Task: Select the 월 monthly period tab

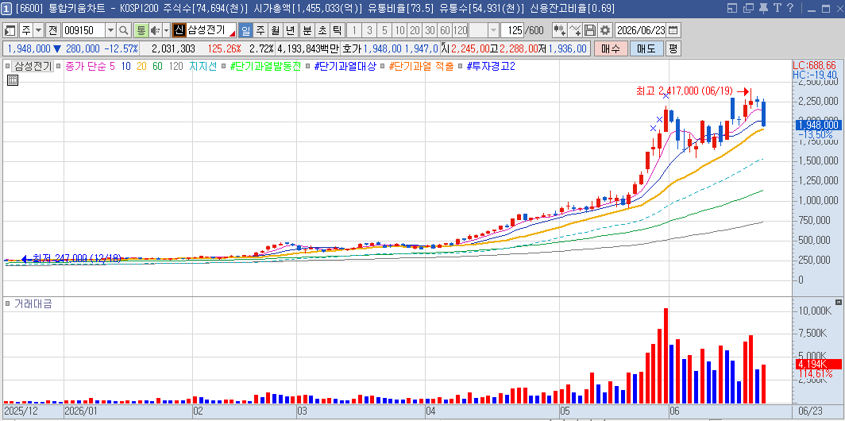Action: click(x=276, y=30)
